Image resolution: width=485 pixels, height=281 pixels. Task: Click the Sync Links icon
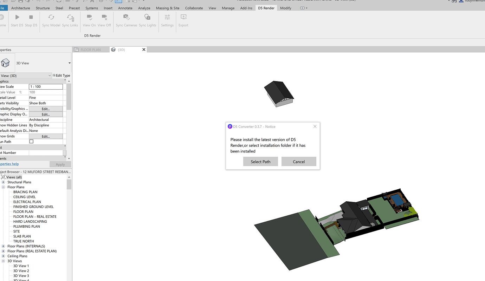pos(70,17)
